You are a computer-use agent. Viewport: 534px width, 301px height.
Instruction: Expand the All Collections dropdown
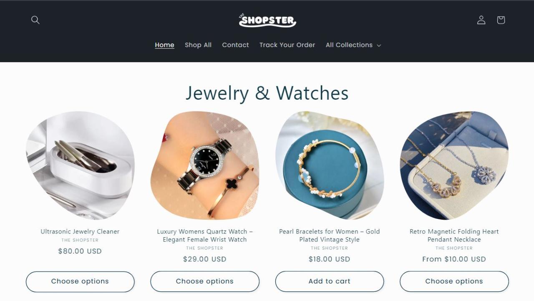pos(353,45)
